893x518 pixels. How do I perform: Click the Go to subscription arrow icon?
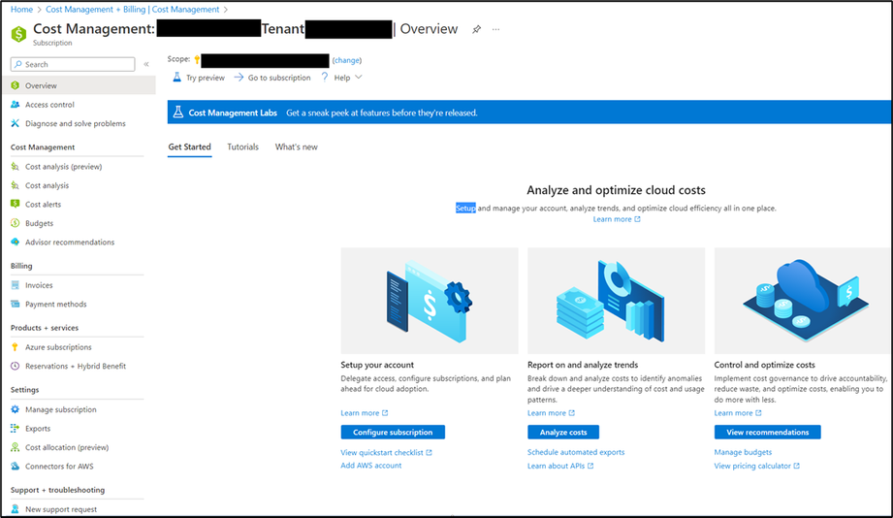tap(239, 77)
